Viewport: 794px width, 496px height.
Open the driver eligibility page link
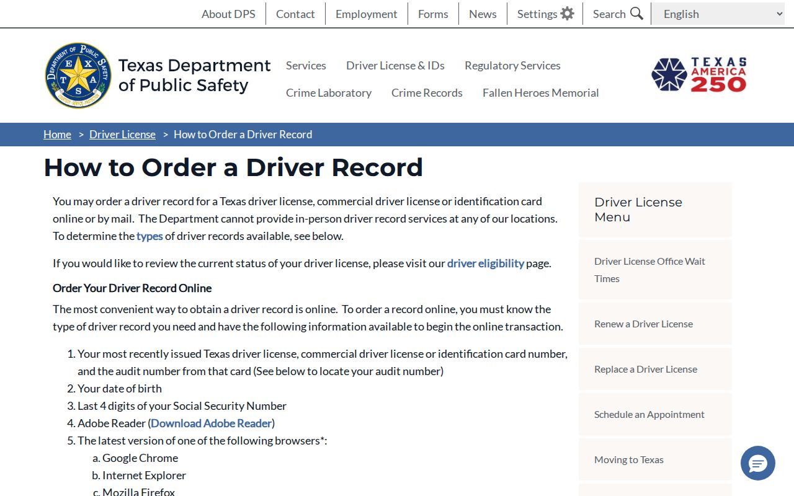point(486,263)
